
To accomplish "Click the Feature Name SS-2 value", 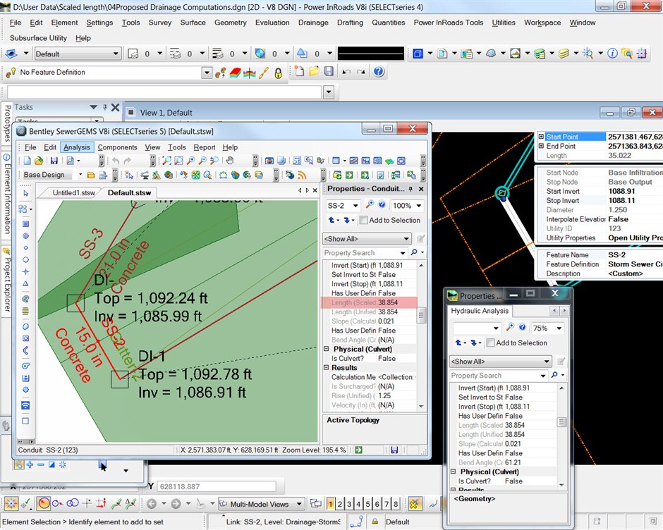I will 616,255.
